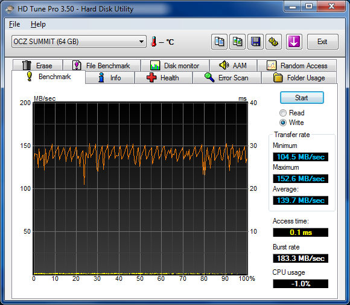Click the scatter plot Random Access icon
The width and height of the screenshot is (350, 305).
tap(272, 65)
